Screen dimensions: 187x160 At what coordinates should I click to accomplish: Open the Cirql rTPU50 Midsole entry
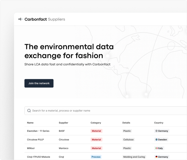(38, 157)
